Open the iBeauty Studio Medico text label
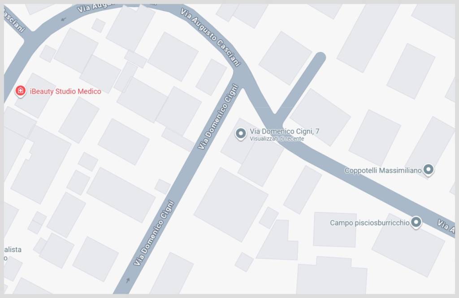The image size is (459, 298). pyautogui.click(x=65, y=92)
